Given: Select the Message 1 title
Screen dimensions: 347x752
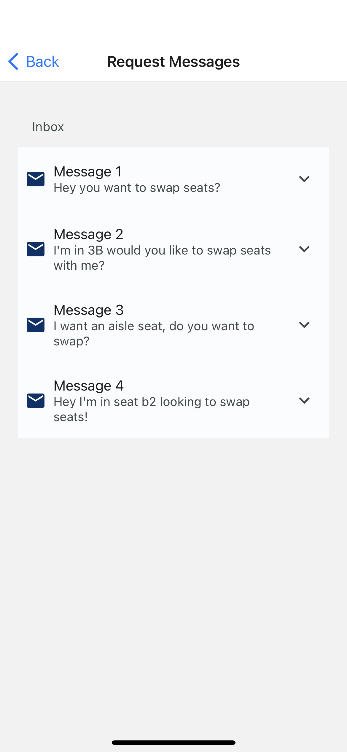Looking at the screenshot, I should [x=88, y=172].
